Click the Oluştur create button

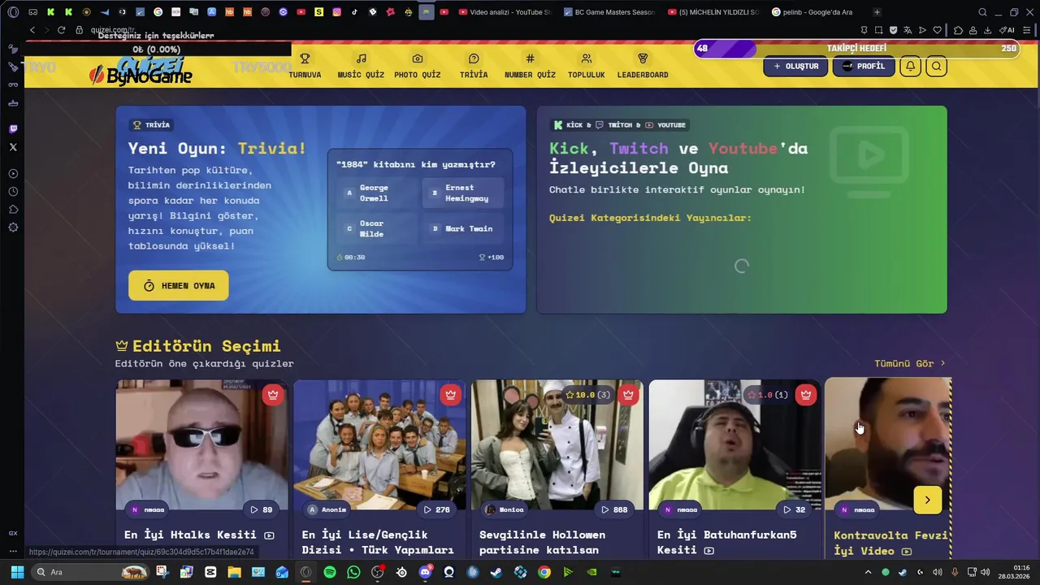[795, 66]
